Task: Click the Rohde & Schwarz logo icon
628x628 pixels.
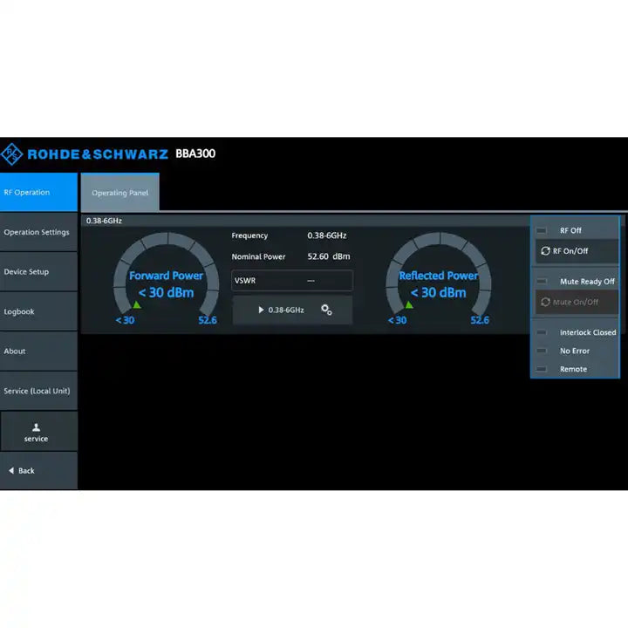Action: pos(12,154)
